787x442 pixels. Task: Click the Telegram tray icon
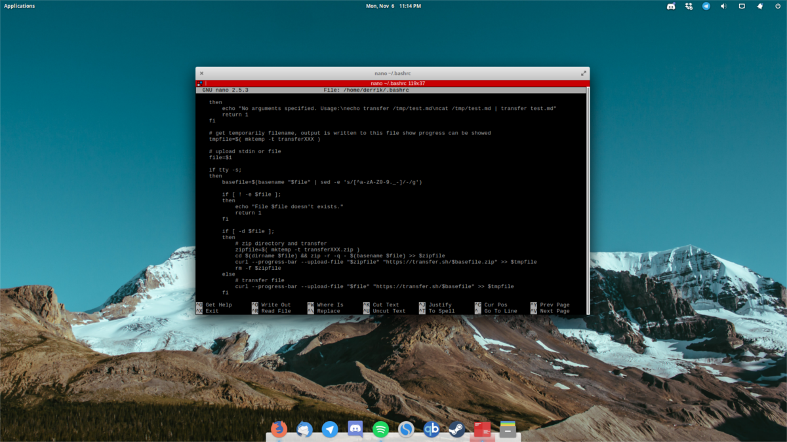tap(706, 6)
